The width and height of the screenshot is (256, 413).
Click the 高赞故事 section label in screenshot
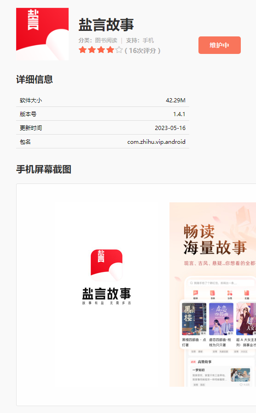click(204, 362)
